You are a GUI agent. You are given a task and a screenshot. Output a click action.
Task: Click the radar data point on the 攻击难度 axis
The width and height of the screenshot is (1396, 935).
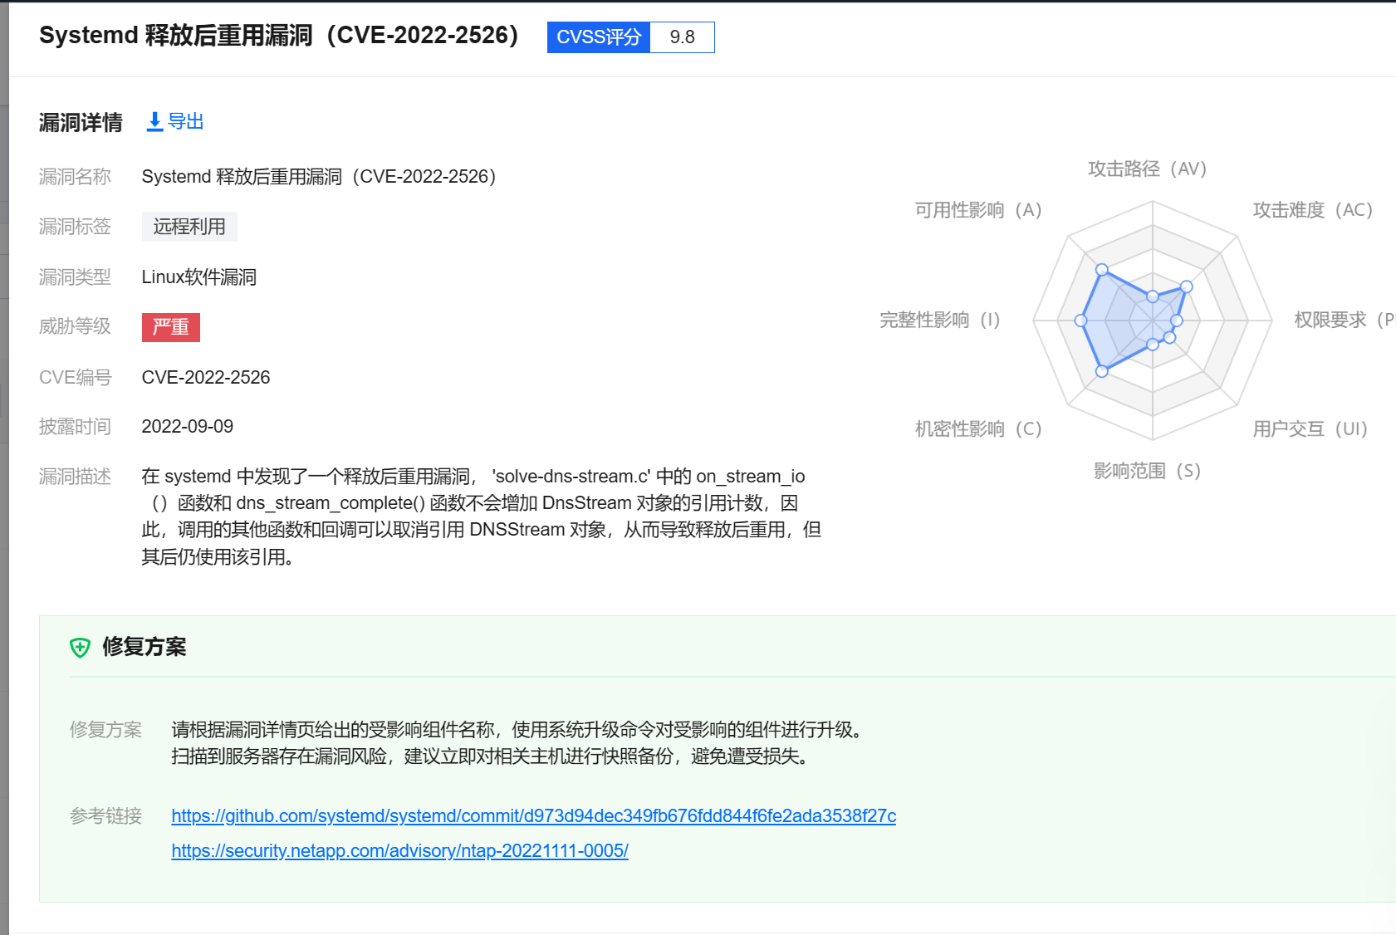[1187, 286]
